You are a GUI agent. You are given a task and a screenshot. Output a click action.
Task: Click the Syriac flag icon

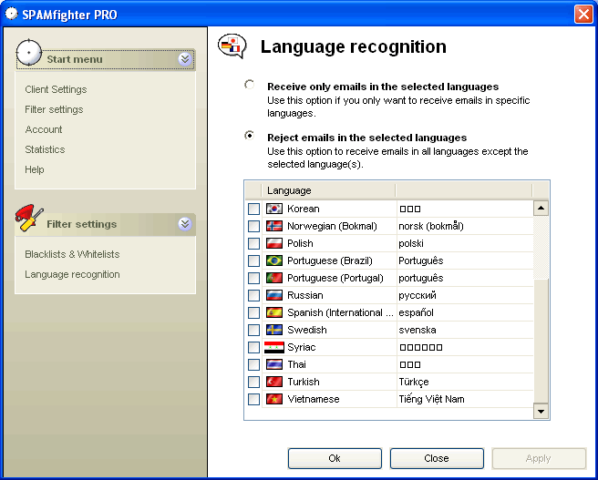pos(274,347)
